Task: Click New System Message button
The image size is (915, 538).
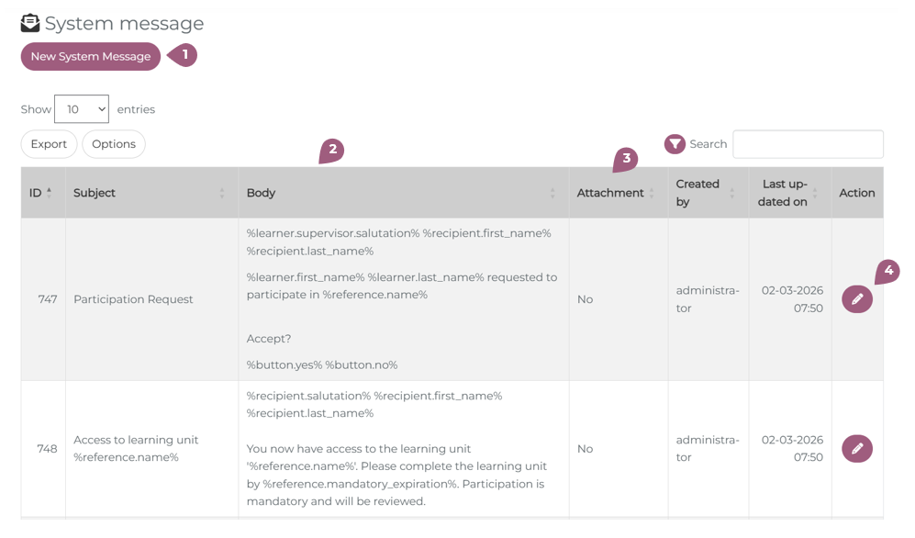Action: (91, 57)
